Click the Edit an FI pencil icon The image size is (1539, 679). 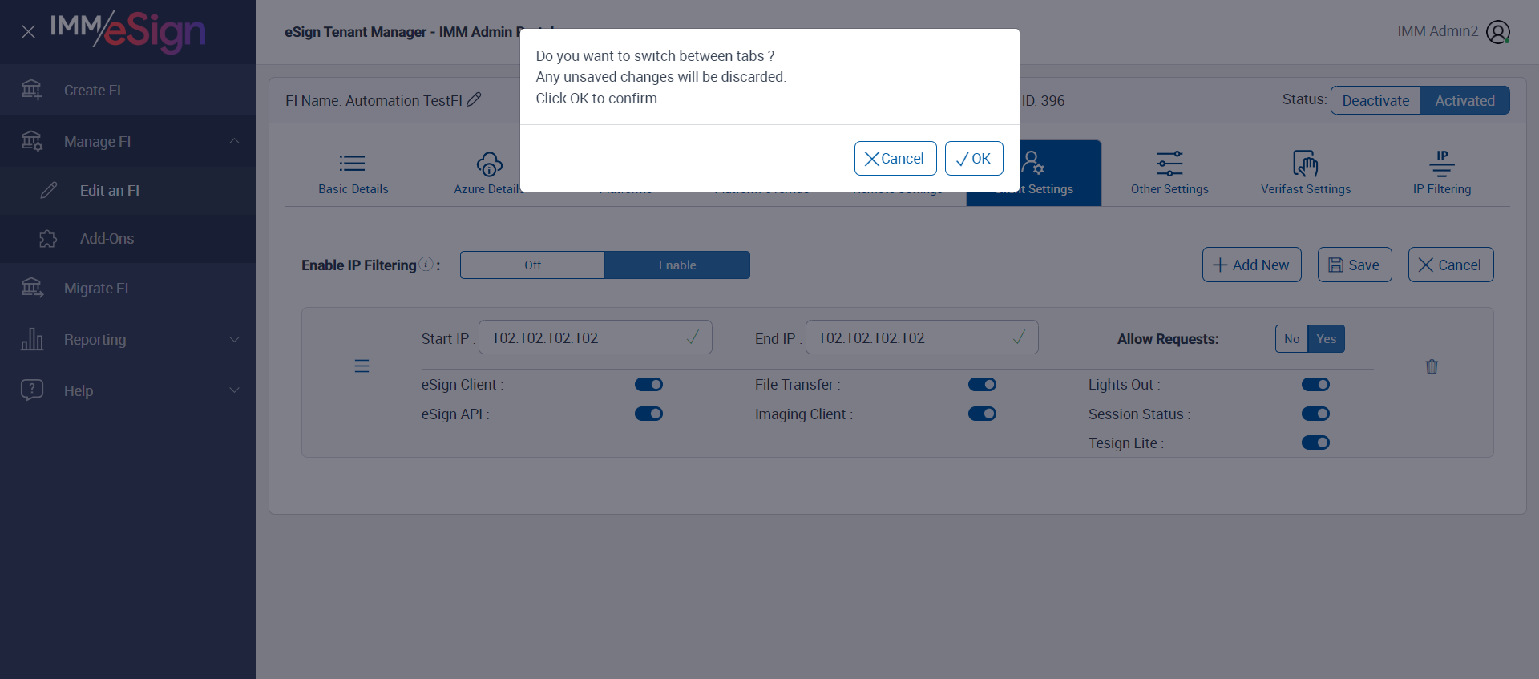pyautogui.click(x=49, y=190)
